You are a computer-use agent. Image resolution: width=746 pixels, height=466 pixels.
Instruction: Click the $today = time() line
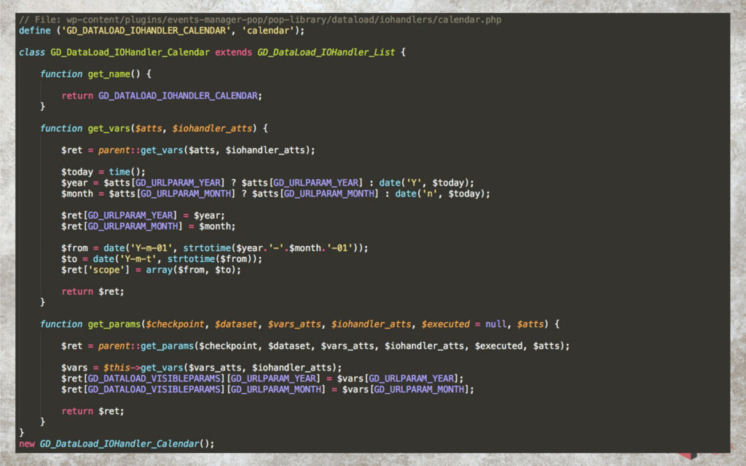coord(103,172)
